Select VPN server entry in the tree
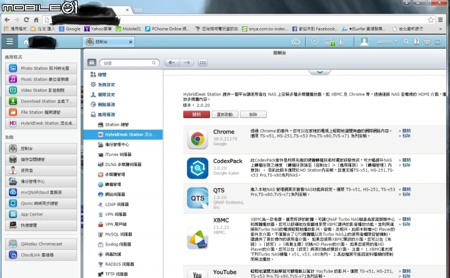450x278 pixels. click(x=112, y=214)
